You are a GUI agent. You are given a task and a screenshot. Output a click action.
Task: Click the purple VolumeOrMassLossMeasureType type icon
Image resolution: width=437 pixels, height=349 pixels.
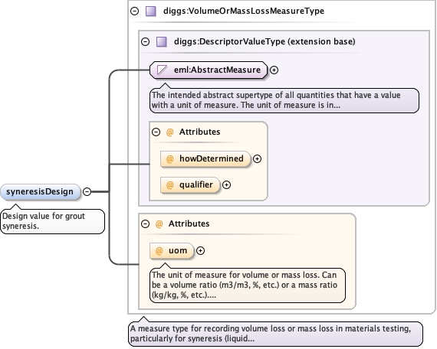click(151, 11)
